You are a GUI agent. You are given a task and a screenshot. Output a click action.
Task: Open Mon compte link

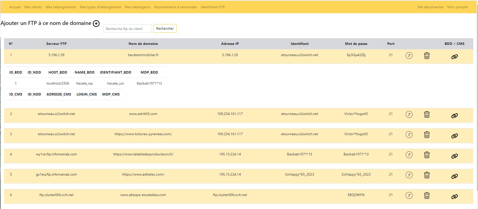(457, 7)
